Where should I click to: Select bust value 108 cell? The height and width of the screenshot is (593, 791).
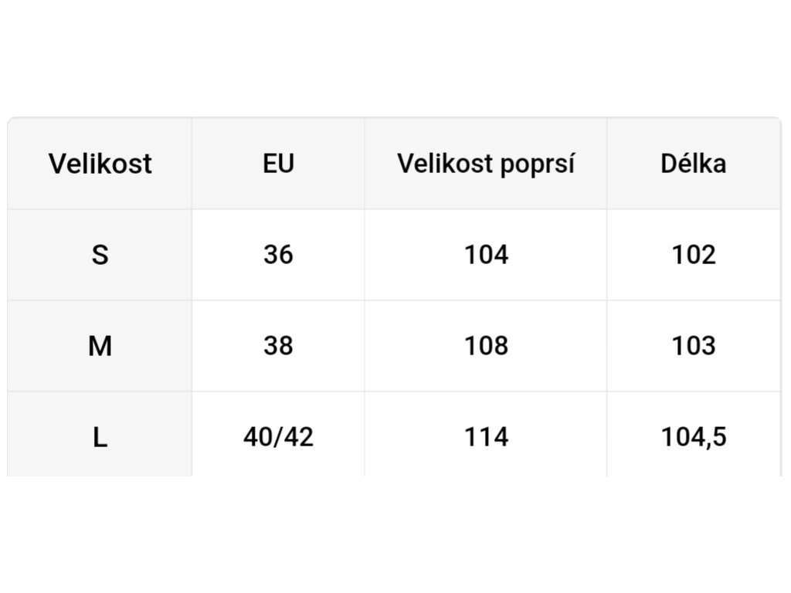tap(486, 346)
